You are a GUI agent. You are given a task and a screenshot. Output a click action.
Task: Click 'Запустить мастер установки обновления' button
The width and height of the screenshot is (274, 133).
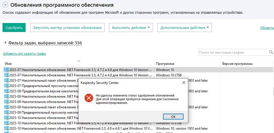pyautogui.click(x=67, y=27)
